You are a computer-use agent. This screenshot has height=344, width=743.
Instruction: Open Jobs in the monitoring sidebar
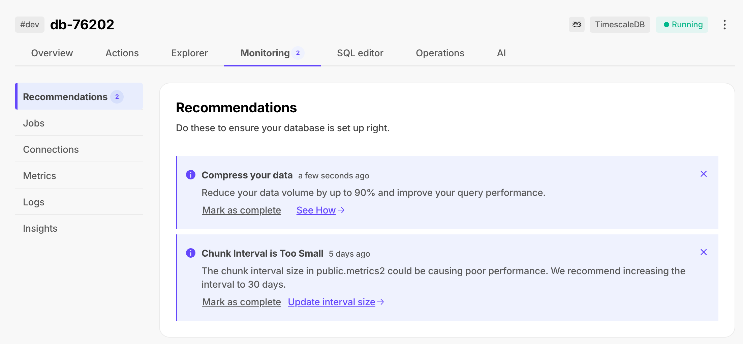point(34,123)
